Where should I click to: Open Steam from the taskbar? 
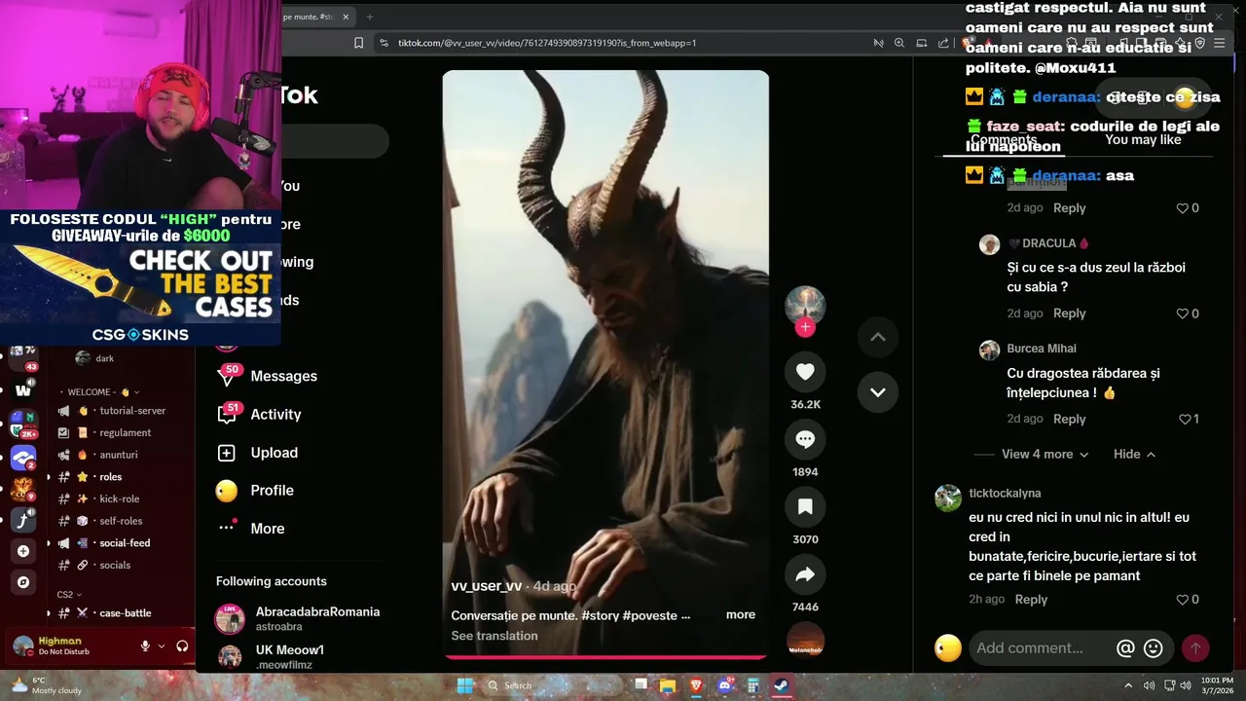click(x=781, y=685)
